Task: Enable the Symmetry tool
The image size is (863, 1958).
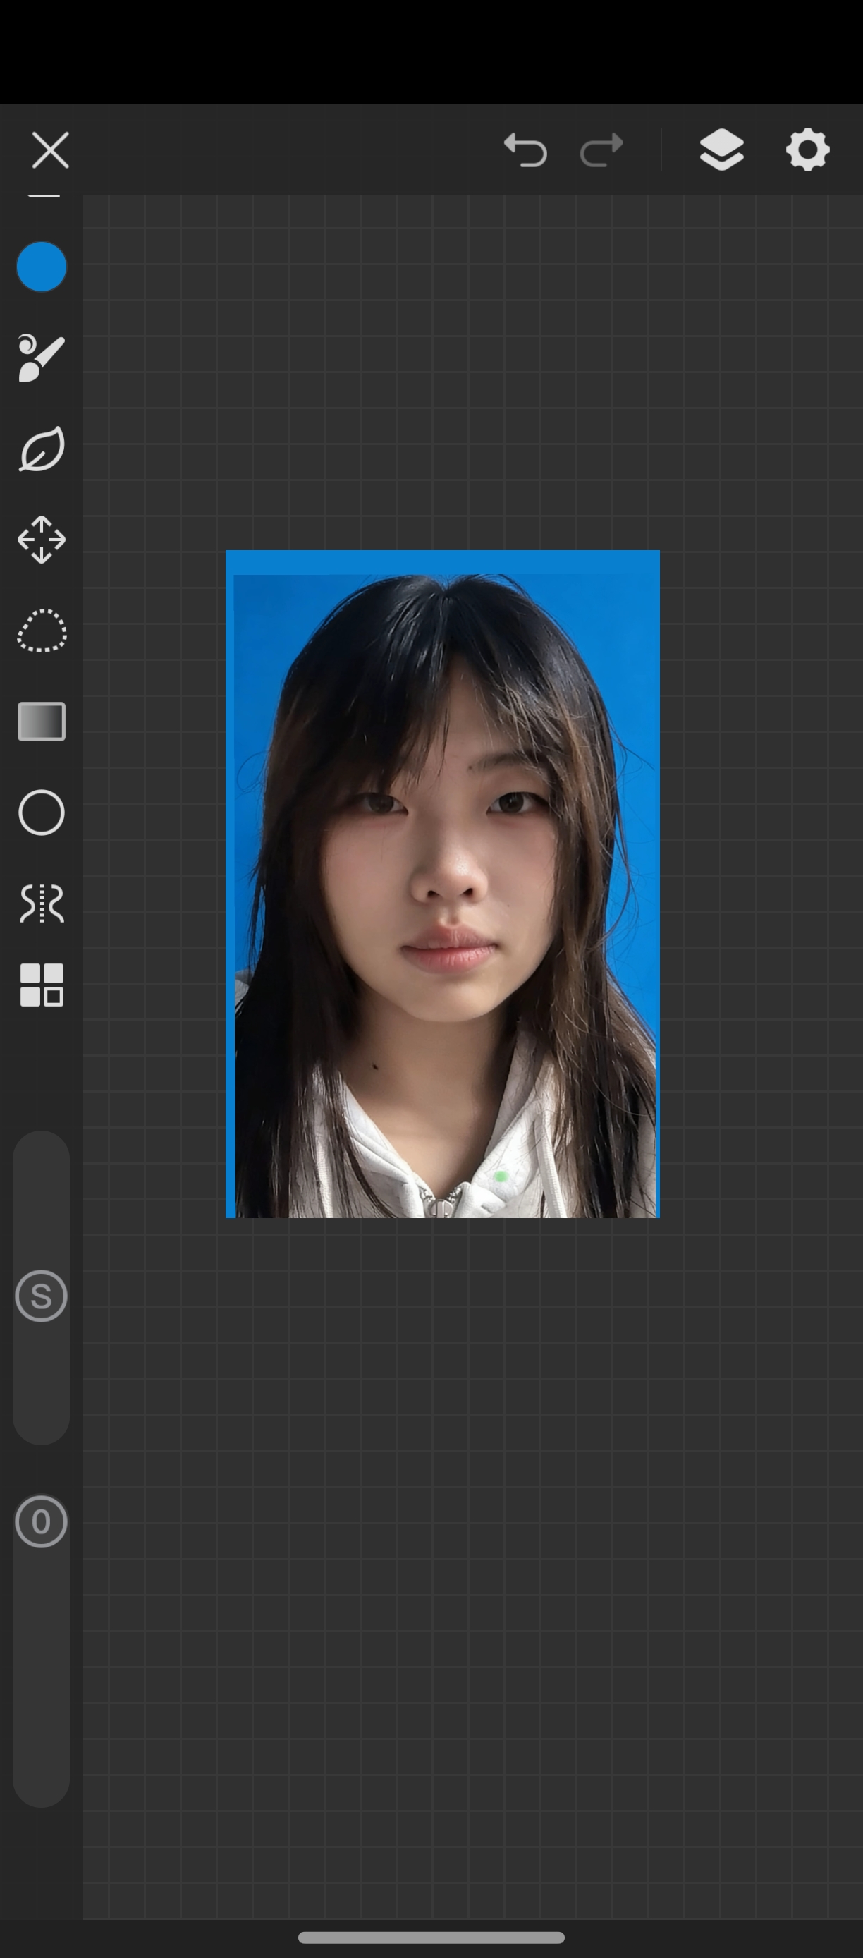Action: (41, 903)
